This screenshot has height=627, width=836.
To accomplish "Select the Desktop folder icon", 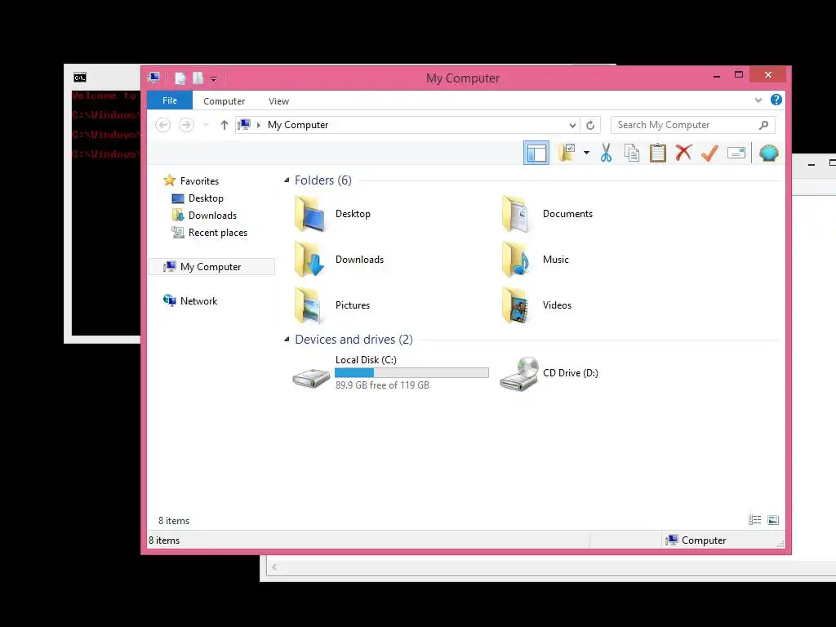I will pos(309,214).
